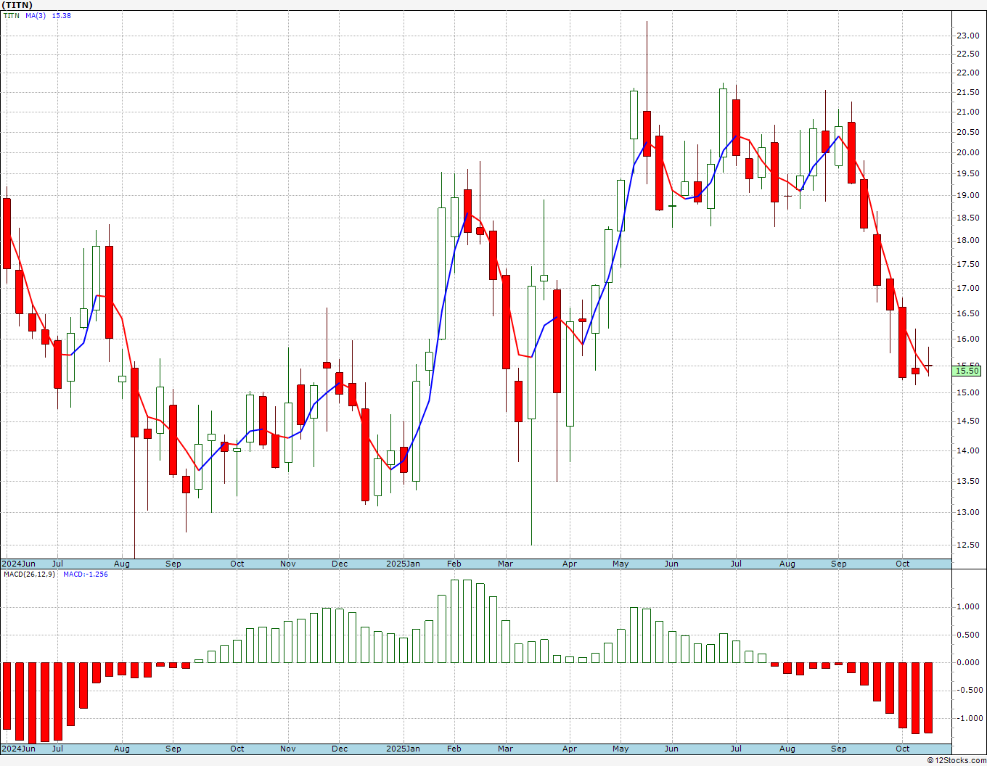This screenshot has width=987, height=766.
Task: Click the 17.00 price axis label
Action: click(967, 289)
